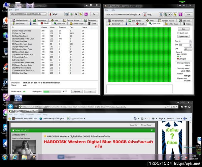Viewport: 202px width, 167px height.
Task: Expand Thread Tools dropdown in forum
Action: [146, 125]
